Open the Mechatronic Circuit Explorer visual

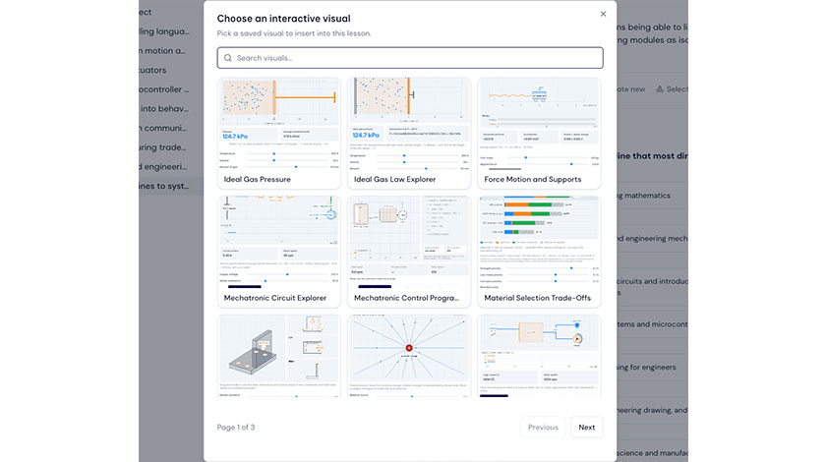tap(278, 252)
